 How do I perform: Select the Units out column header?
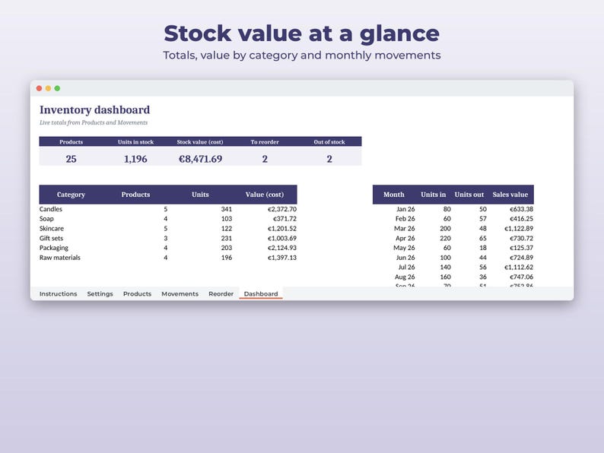(x=469, y=195)
